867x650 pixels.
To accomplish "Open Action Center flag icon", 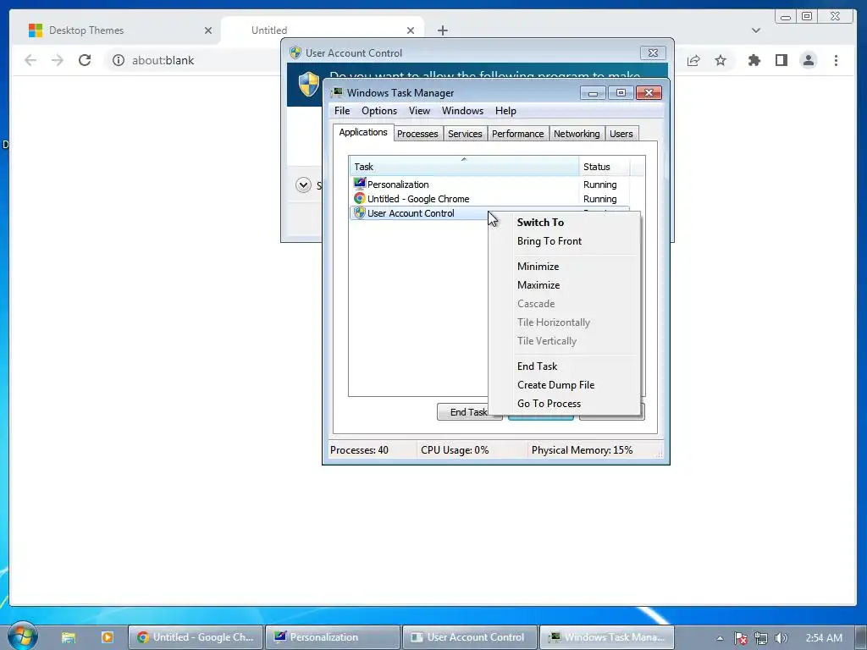I will click(740, 638).
